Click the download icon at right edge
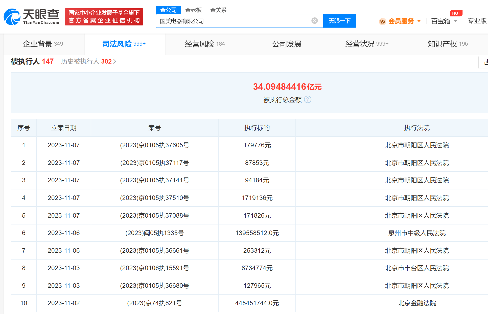Screen dimensions: 488x314 (485, 62)
